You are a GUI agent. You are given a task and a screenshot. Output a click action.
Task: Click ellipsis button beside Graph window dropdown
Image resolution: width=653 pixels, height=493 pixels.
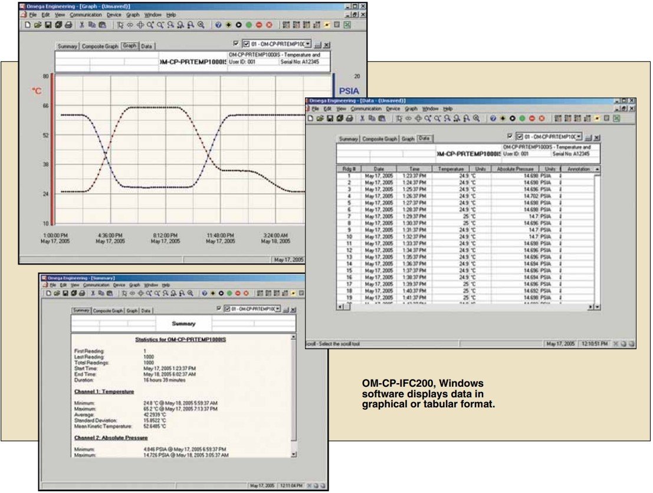[x=318, y=45]
